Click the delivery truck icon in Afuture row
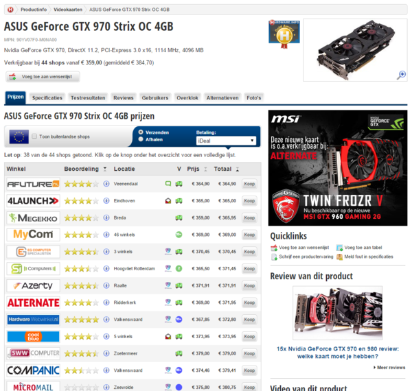Image resolution: width=412 pixels, height=391 pixels. pos(179,184)
